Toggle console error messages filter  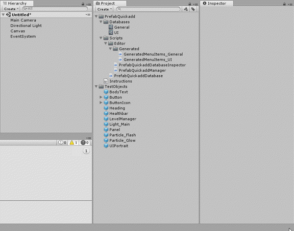85,143
